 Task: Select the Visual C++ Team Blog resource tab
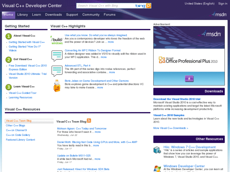click(29, 121)
